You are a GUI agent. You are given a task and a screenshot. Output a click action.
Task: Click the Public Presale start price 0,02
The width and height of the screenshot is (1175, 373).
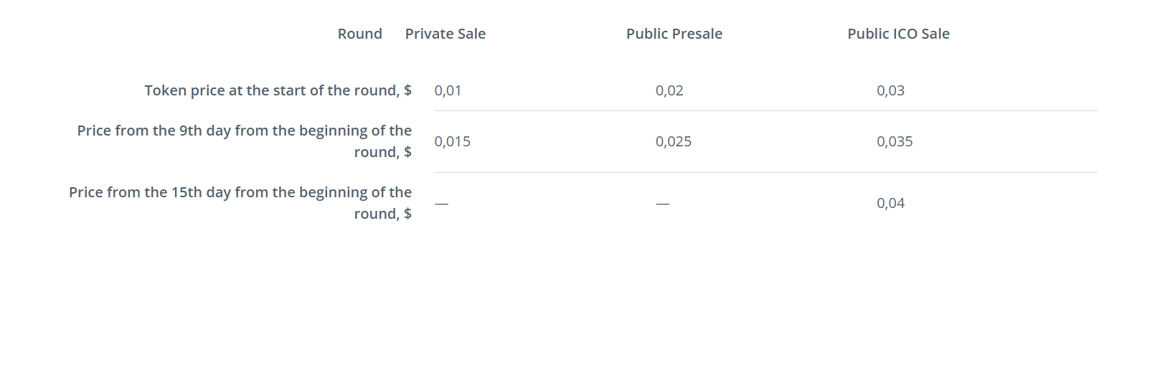669,90
